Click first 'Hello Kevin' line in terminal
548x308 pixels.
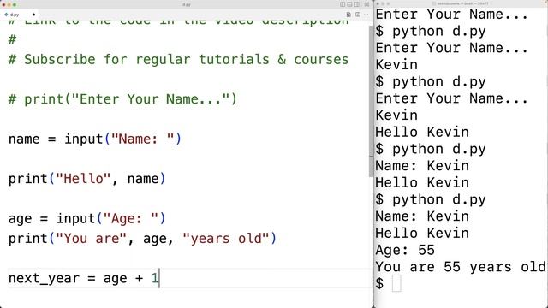coord(422,132)
